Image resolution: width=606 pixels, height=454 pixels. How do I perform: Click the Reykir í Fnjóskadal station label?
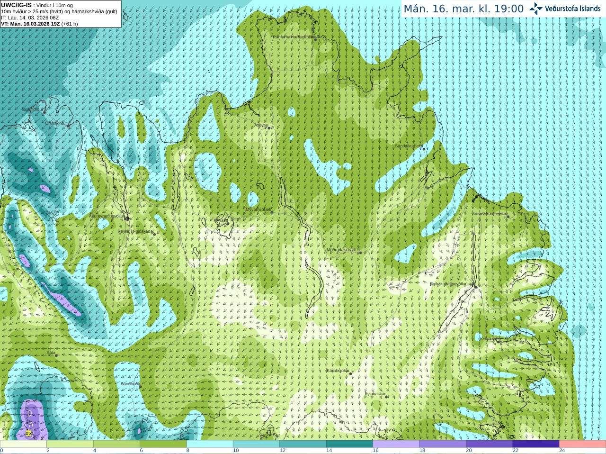[135, 232]
